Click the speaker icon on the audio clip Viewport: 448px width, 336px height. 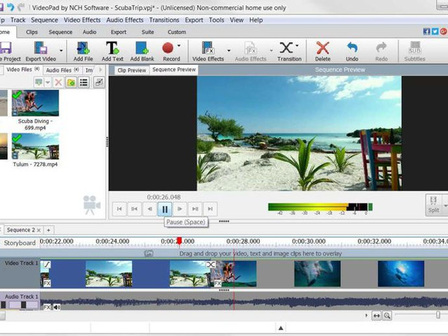tap(56, 307)
